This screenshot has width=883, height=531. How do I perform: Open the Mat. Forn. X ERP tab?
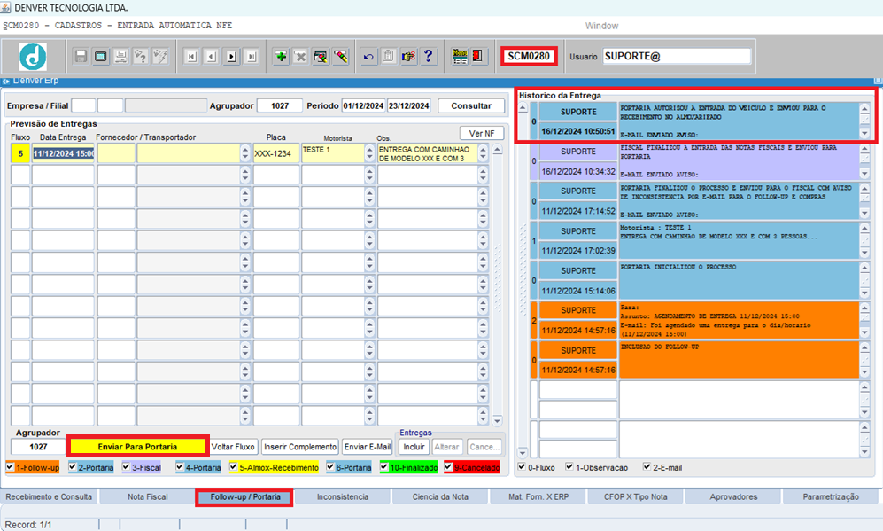coord(538,496)
